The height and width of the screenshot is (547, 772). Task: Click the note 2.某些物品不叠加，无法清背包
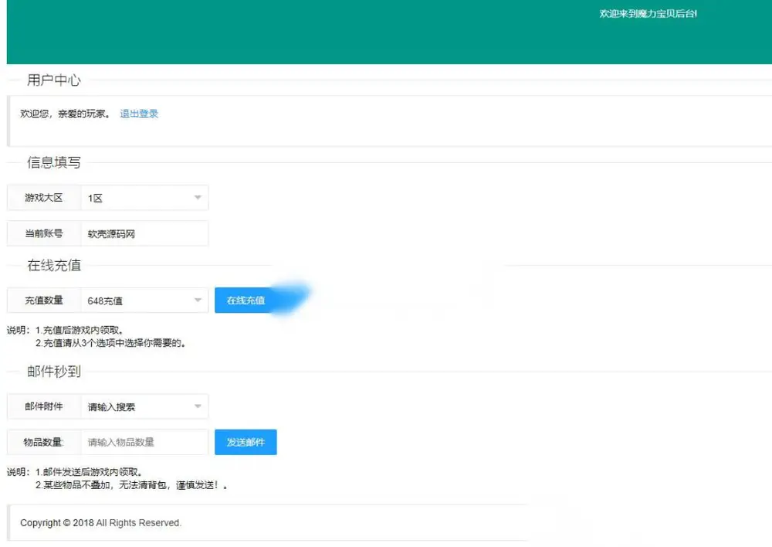tap(131, 485)
